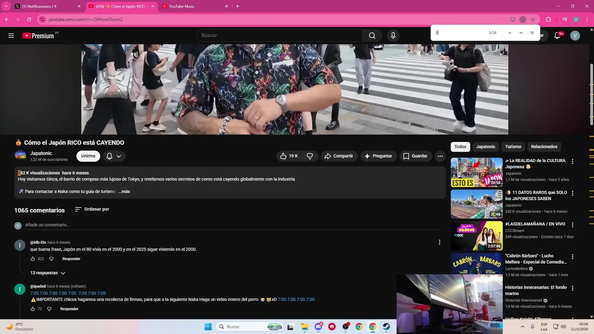Open Chrome extensions puzzle icon
Image resolution: width=594 pixels, height=334 pixels.
click(549, 19)
